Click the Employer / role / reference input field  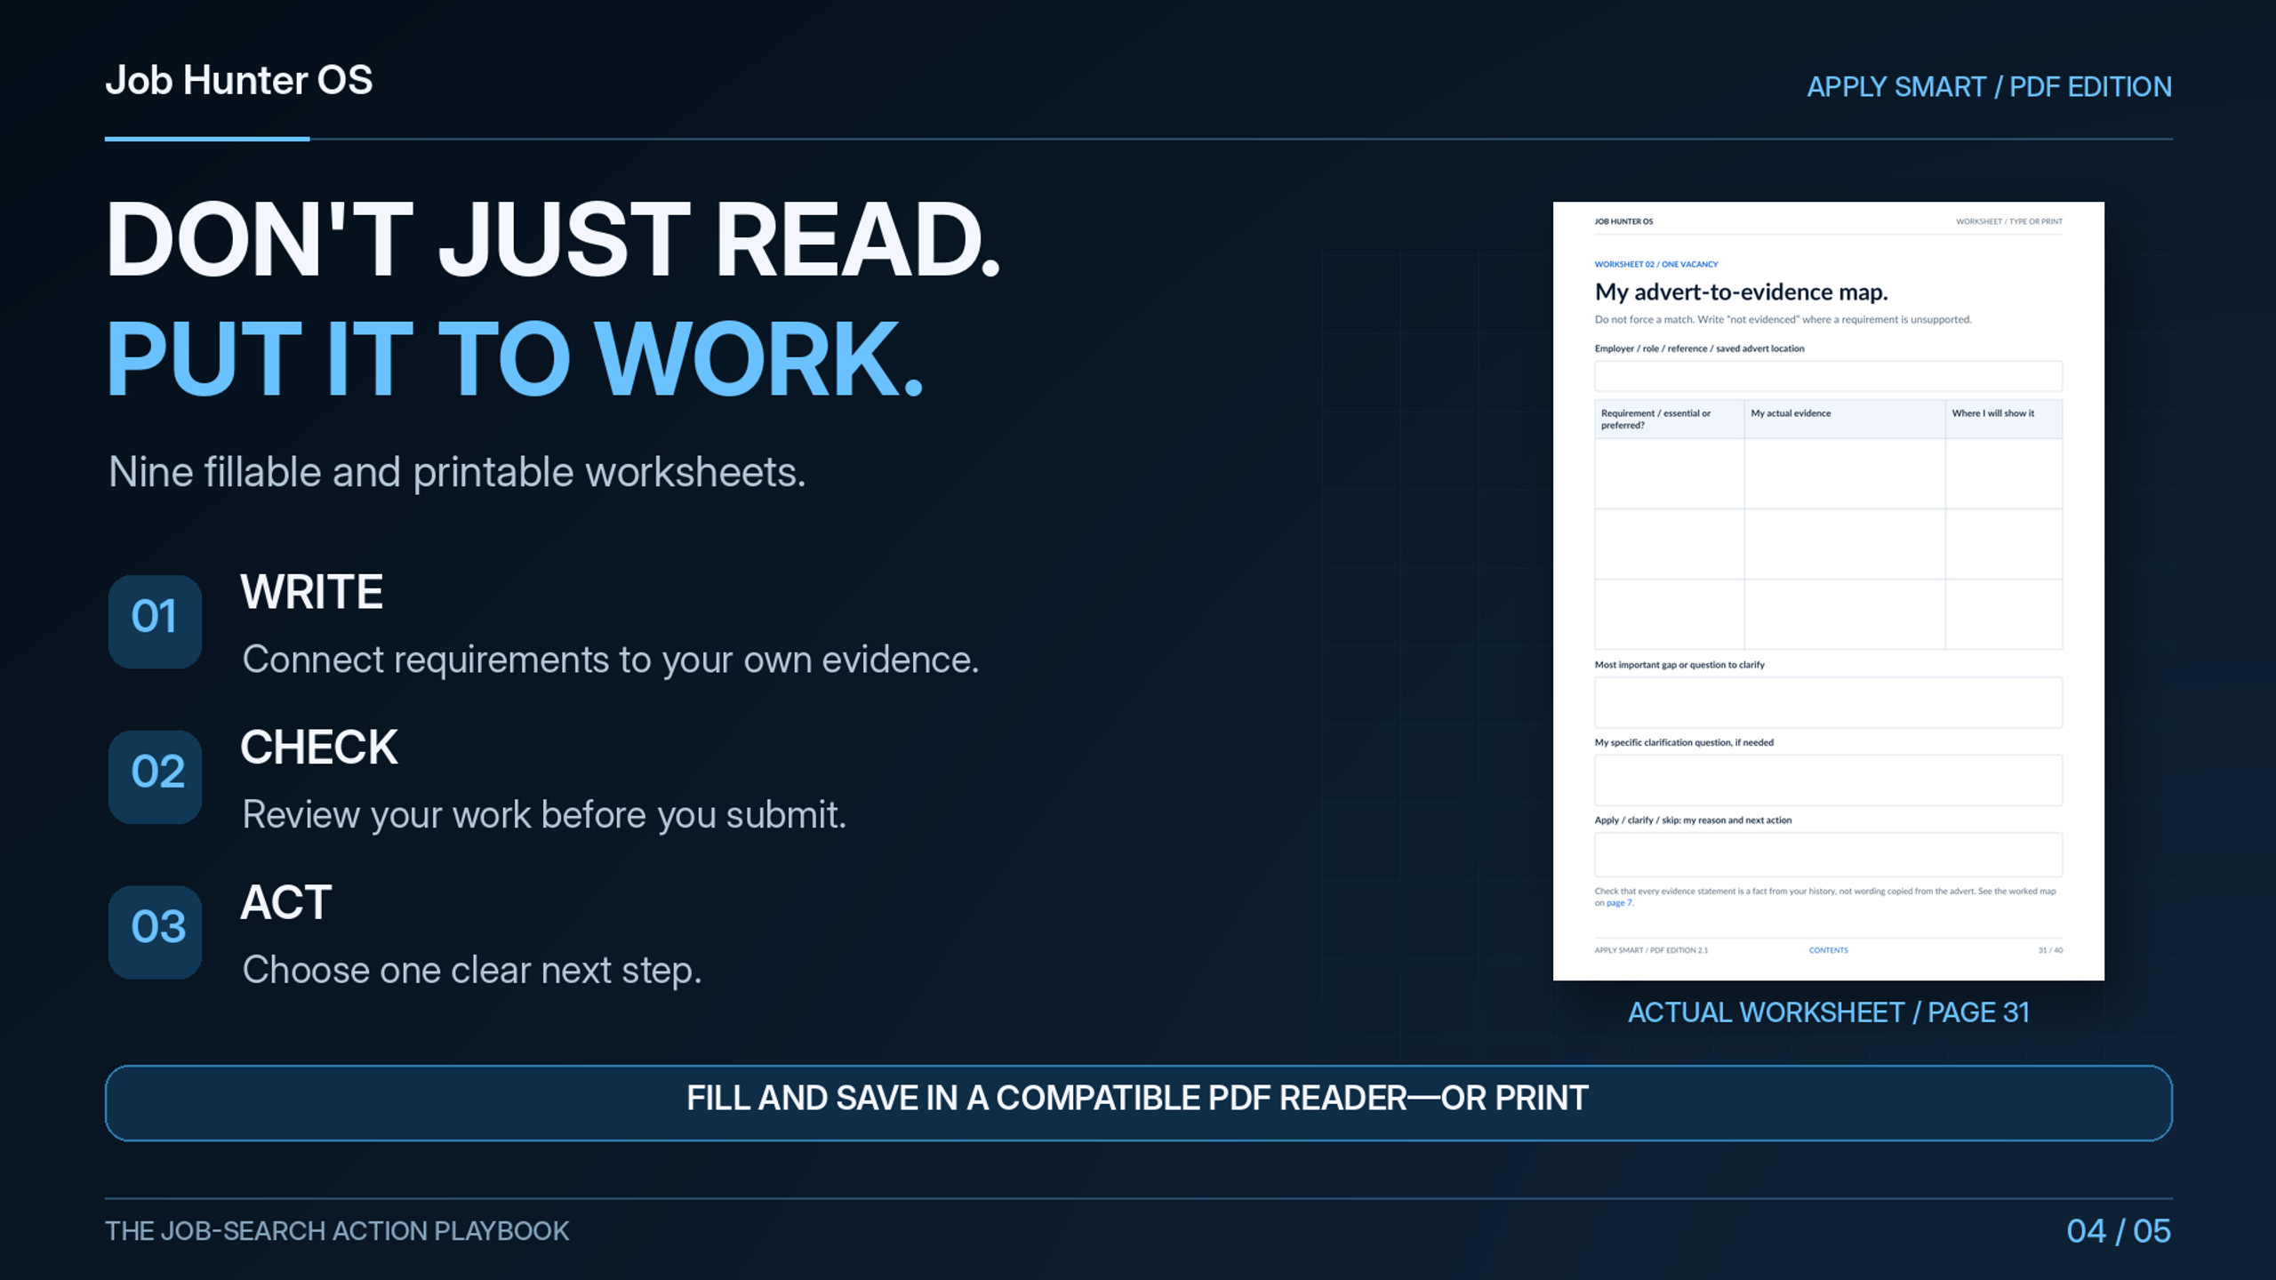pos(1828,376)
